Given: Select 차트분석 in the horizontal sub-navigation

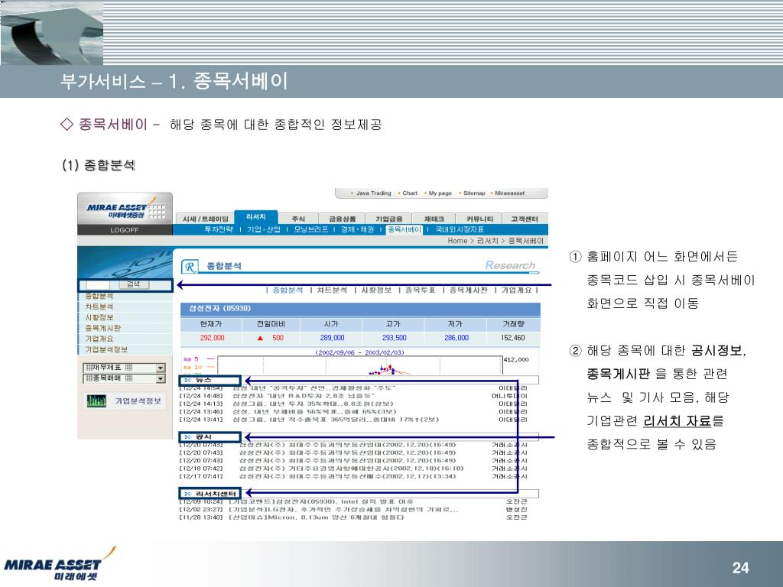Looking at the screenshot, I should (332, 290).
